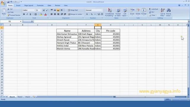The width and height of the screenshot is (190, 107).
Task: Align text right
Action: point(58,14)
